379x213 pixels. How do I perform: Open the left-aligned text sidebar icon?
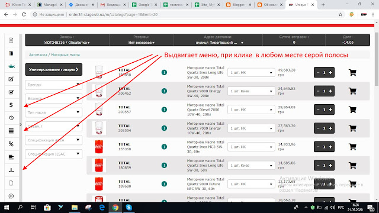(x=11, y=157)
